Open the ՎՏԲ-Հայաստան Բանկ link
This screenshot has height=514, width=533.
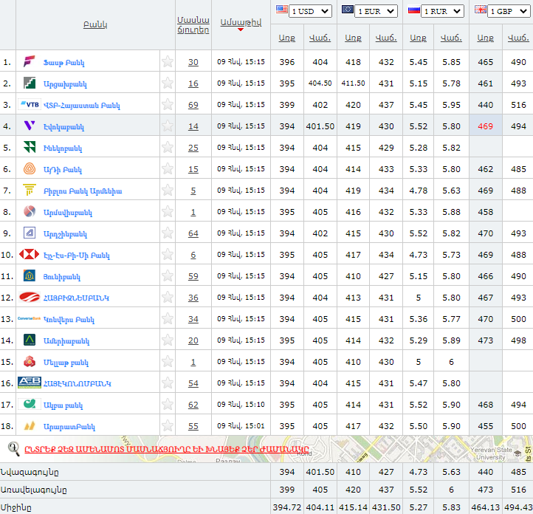(82, 106)
